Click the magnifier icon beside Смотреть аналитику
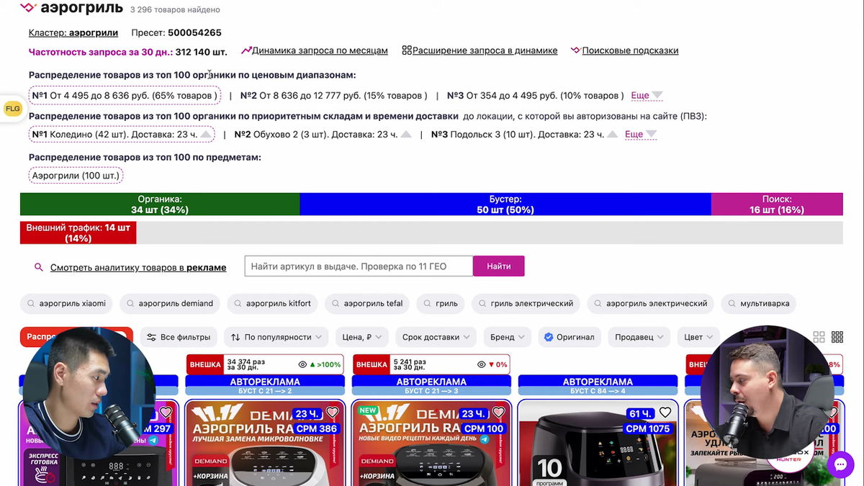 (x=39, y=267)
